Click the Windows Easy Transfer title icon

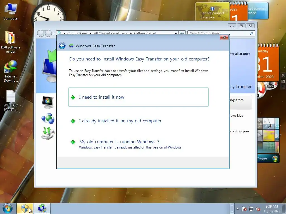point(71,46)
